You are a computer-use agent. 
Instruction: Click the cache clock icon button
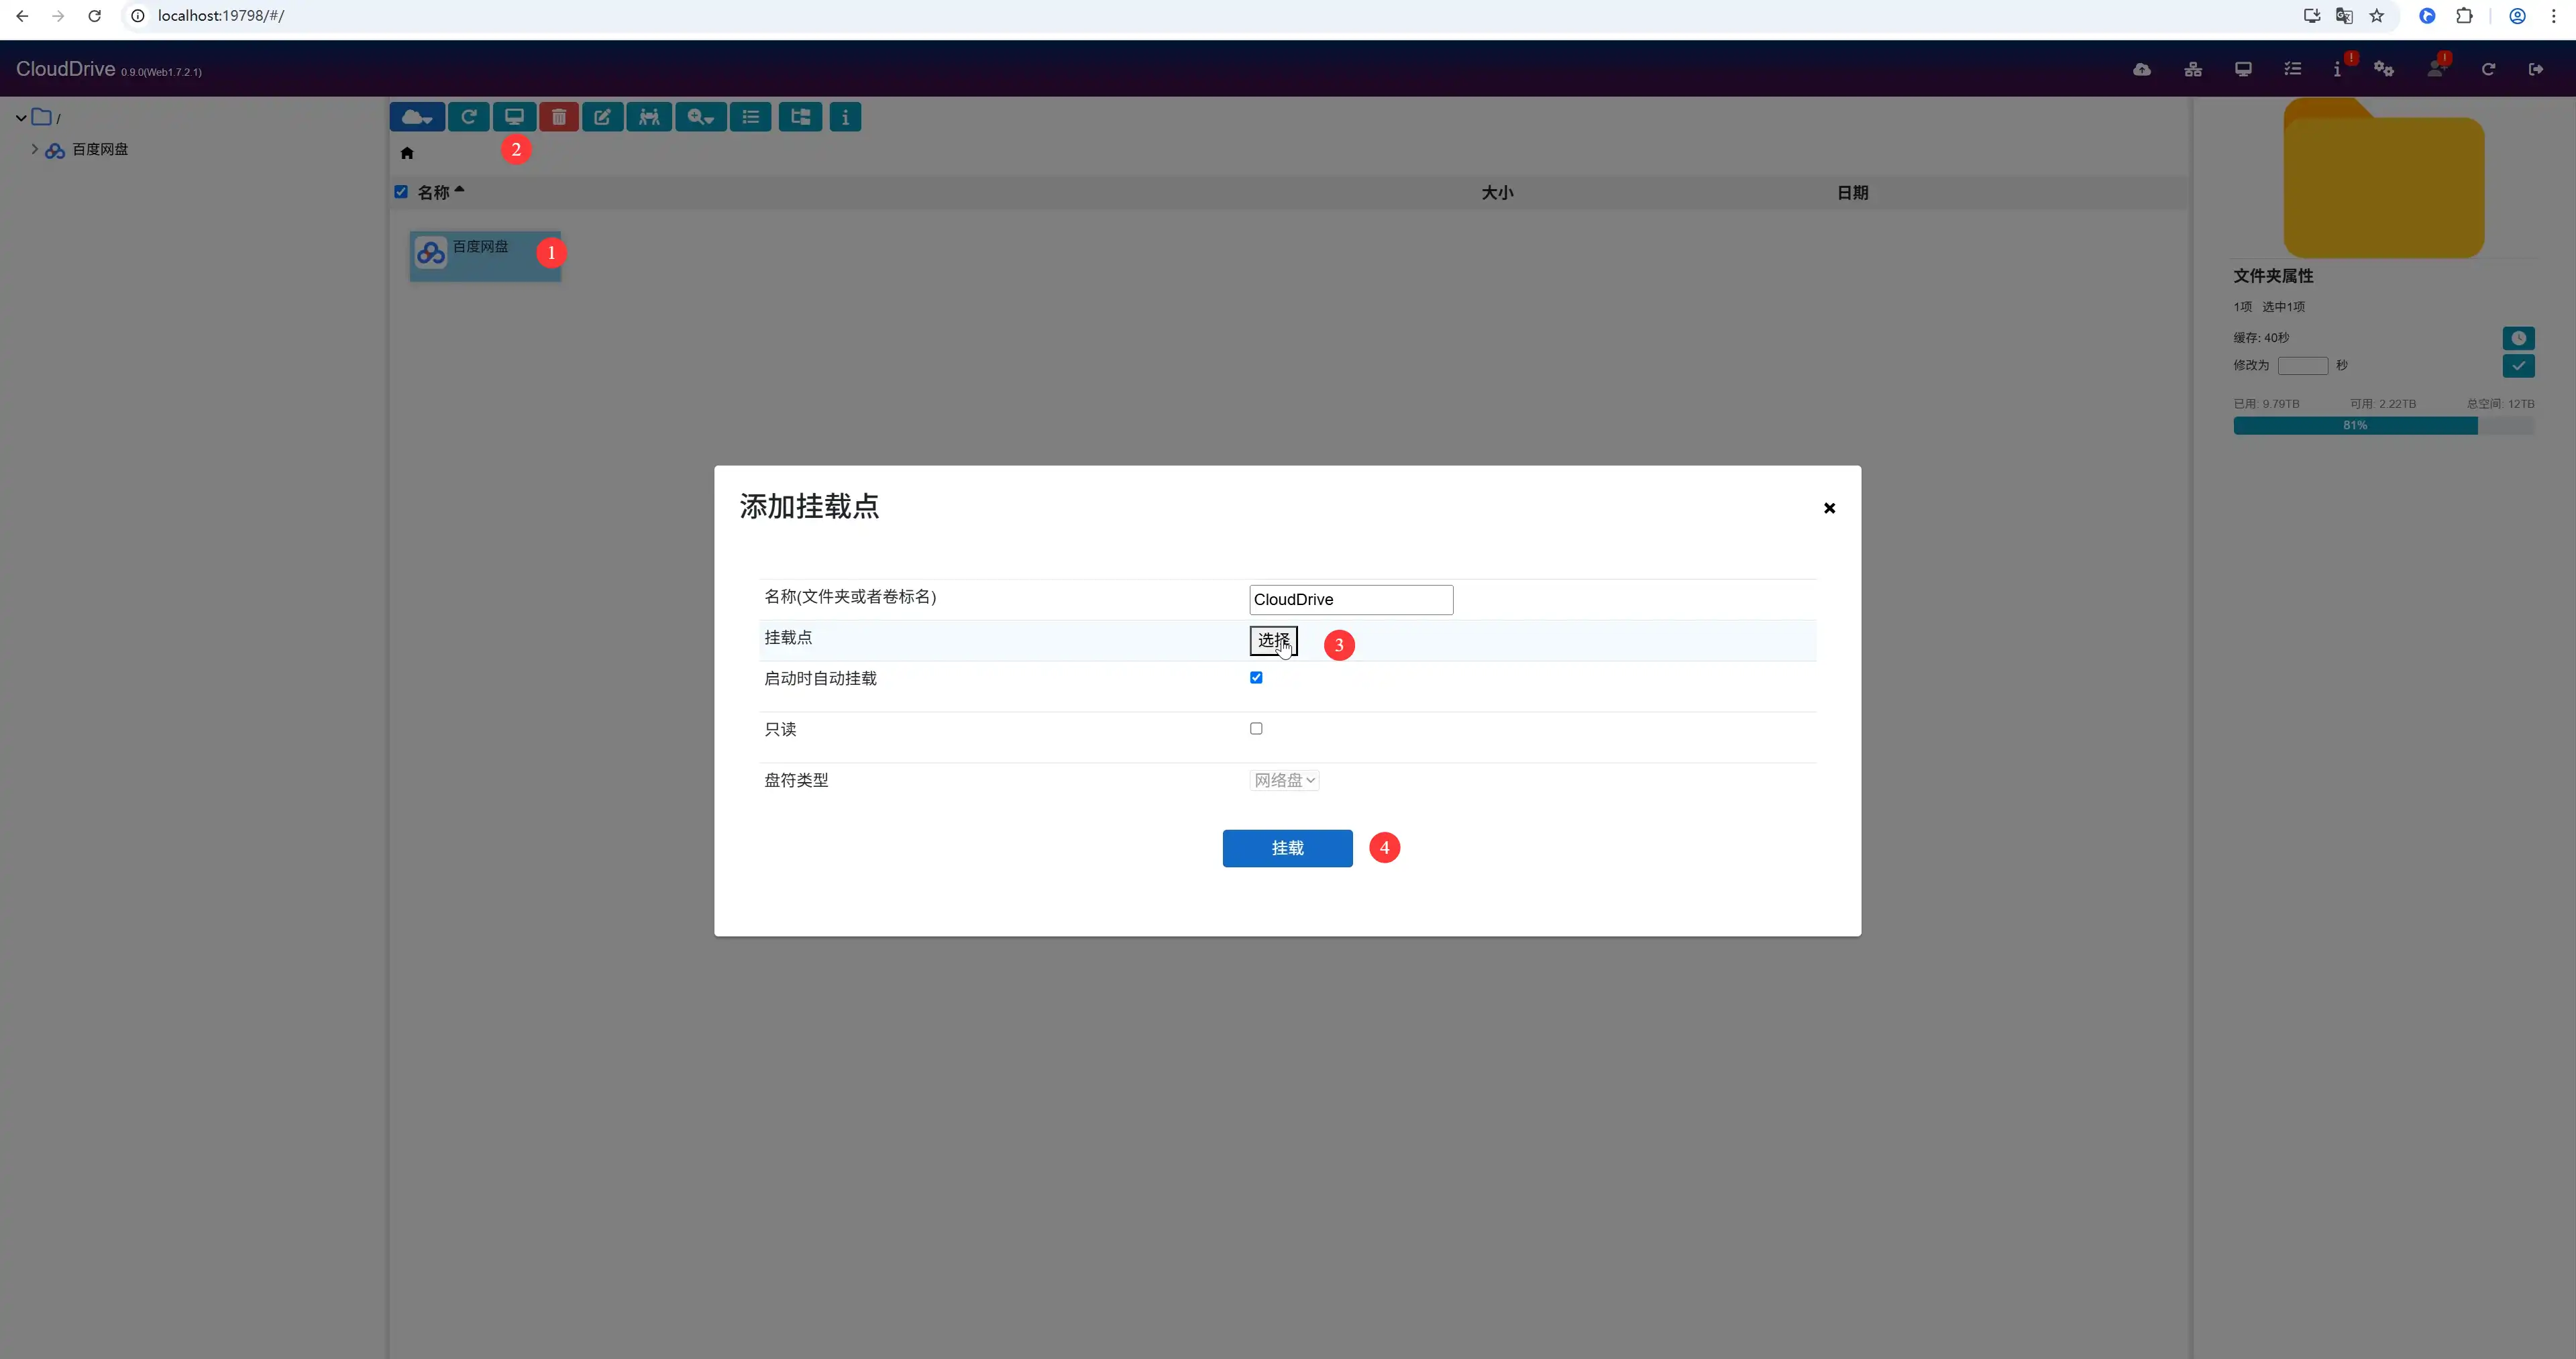click(2518, 338)
